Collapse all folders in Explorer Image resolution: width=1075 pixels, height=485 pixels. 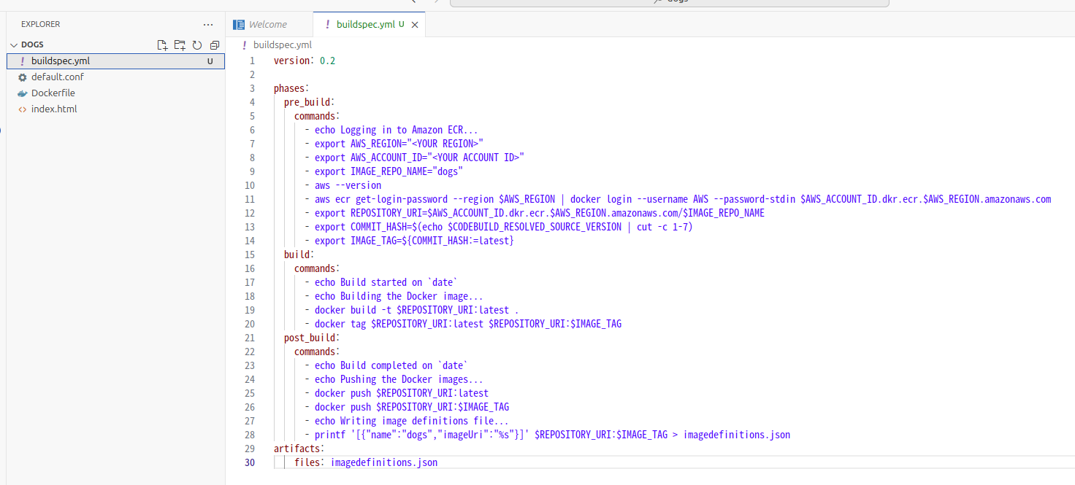(x=214, y=45)
